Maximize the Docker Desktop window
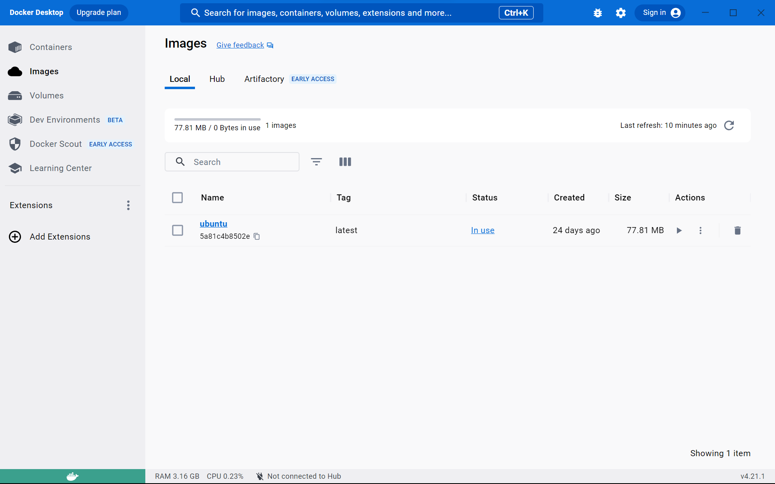Screen dimensions: 775x484 tap(733, 13)
